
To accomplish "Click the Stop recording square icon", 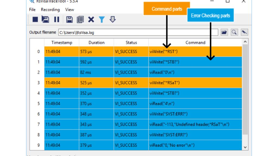I will (x=35, y=19).
